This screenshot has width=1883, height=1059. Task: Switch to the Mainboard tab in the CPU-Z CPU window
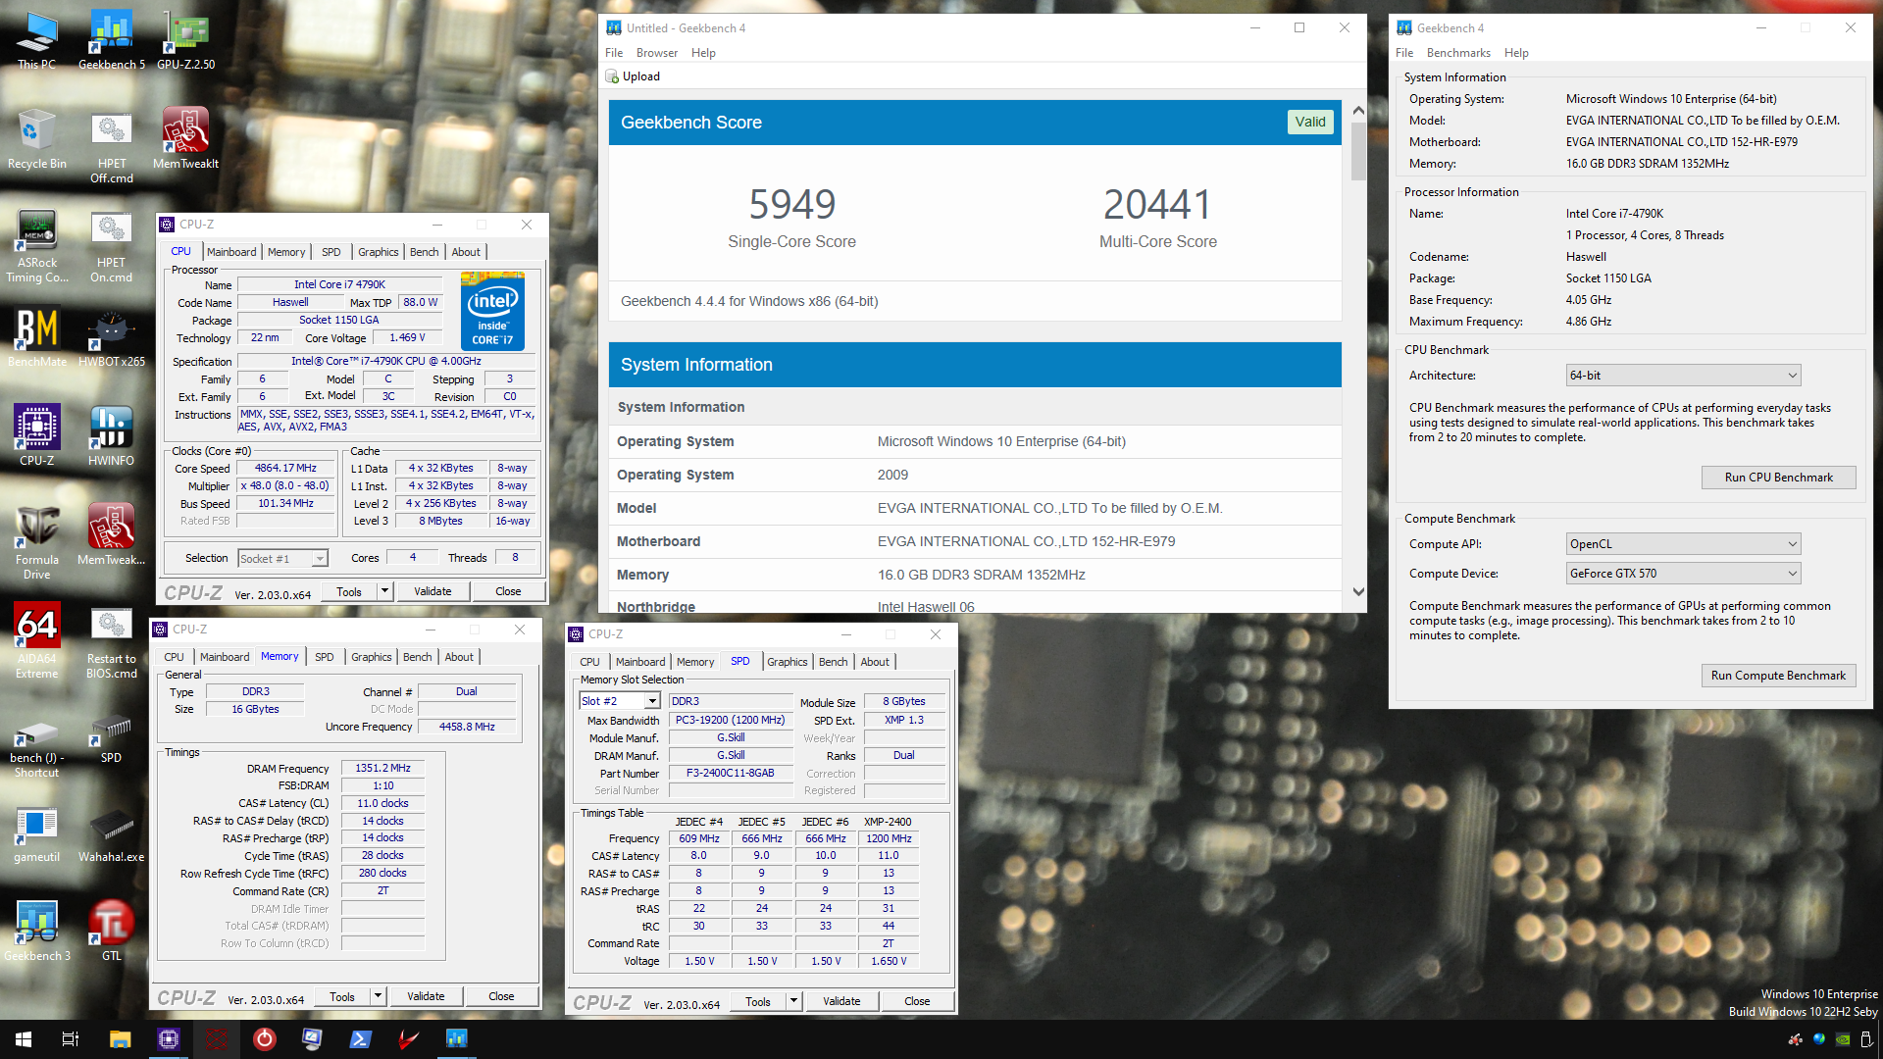tap(231, 252)
